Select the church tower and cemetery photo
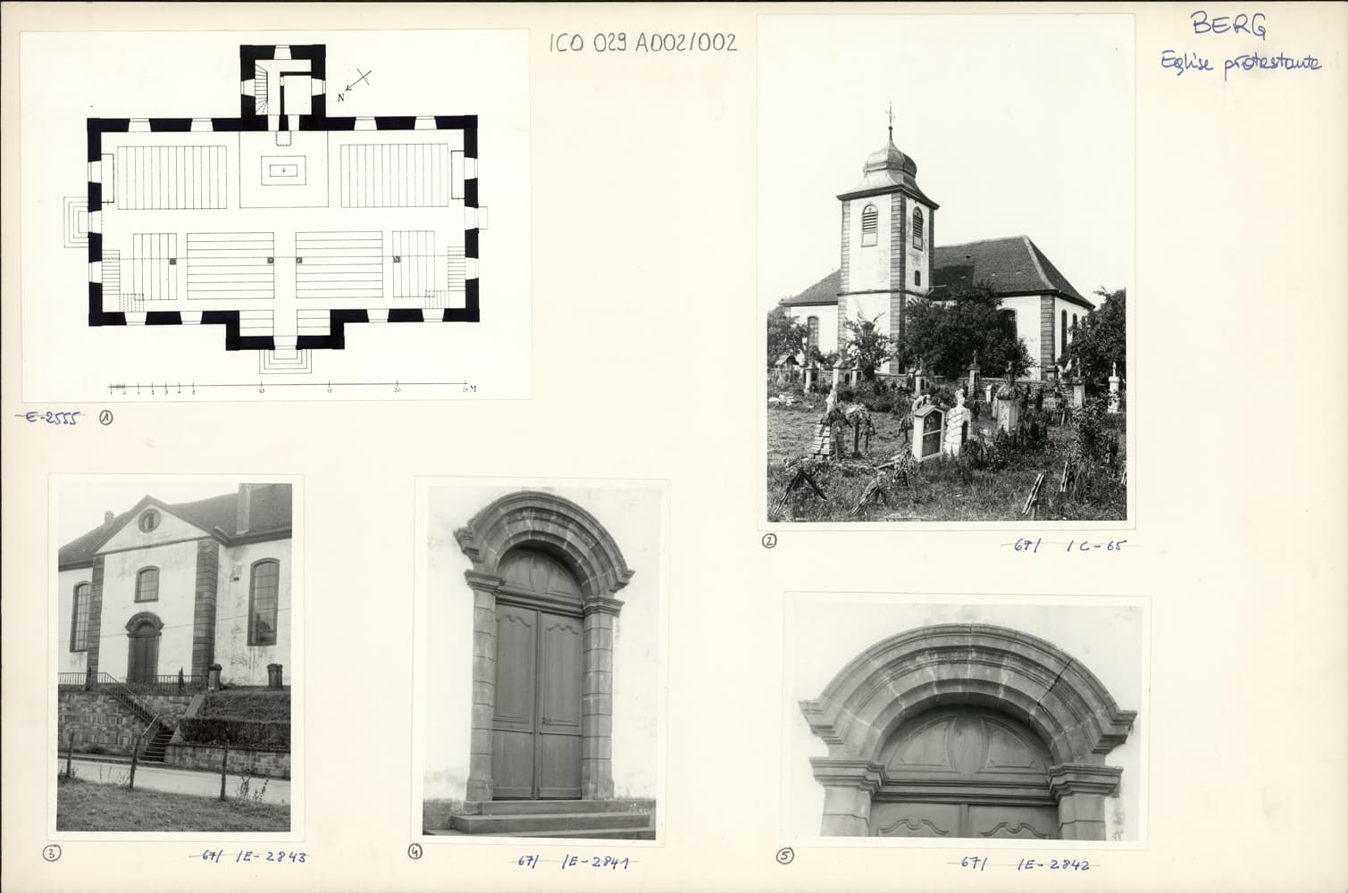The height and width of the screenshot is (893, 1348). point(946,268)
